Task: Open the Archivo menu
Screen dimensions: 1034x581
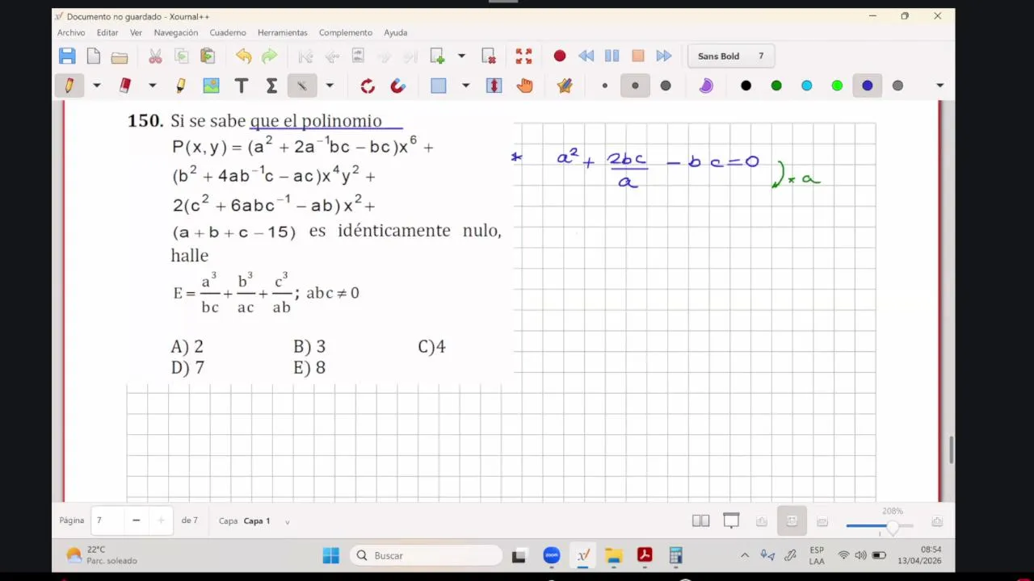Action: [x=71, y=32]
